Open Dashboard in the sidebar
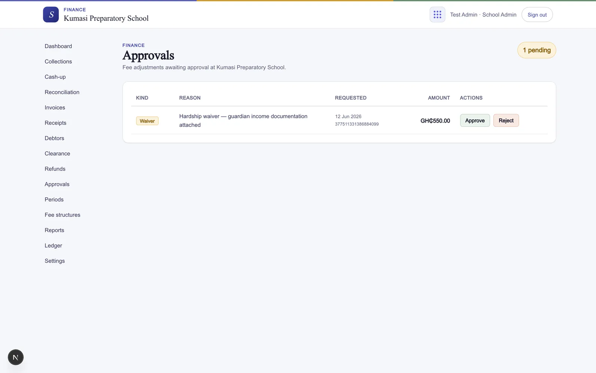The image size is (596, 373). 58,46
